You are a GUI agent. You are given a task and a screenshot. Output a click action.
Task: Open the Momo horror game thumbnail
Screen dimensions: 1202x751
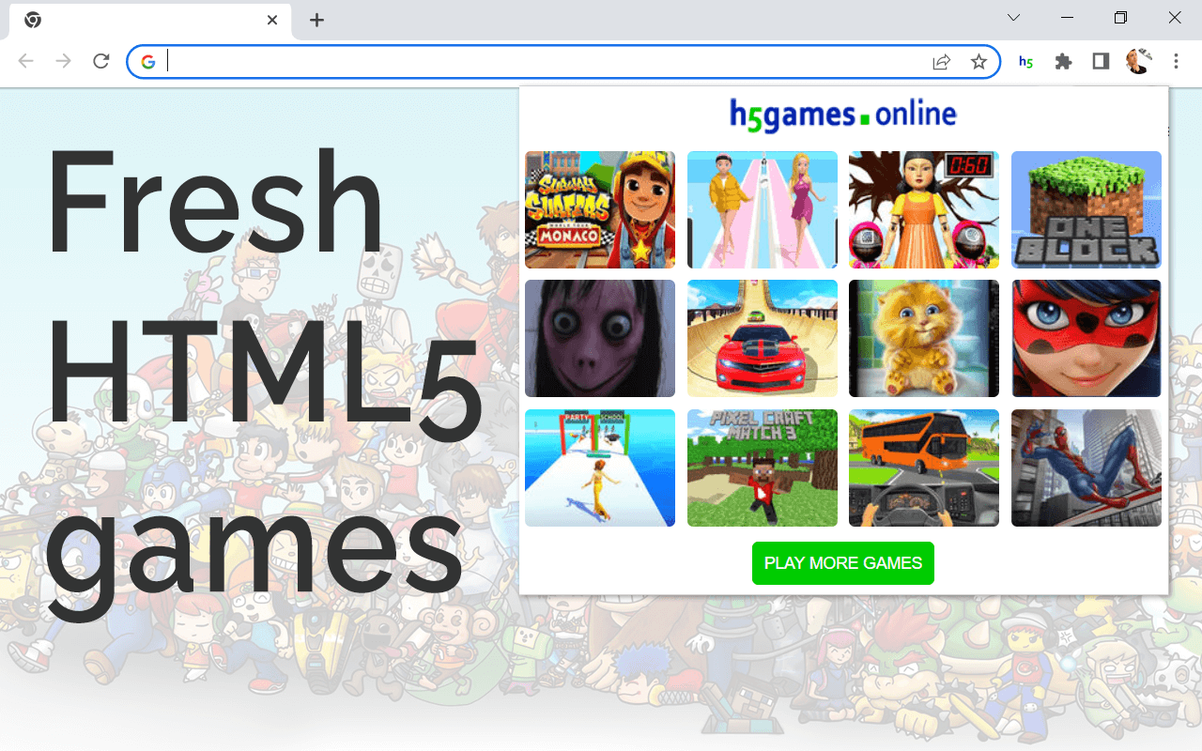point(600,338)
